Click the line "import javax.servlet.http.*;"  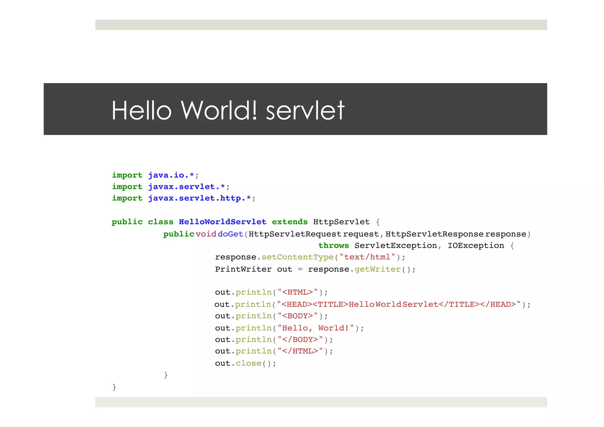184,198
